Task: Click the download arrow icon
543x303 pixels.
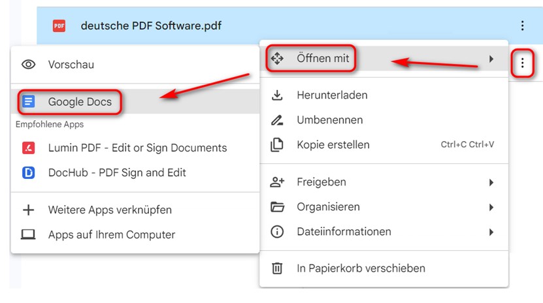Action: [277, 95]
